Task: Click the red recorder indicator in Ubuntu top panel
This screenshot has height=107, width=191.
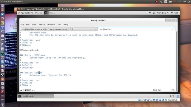Action: [x=157, y=1]
